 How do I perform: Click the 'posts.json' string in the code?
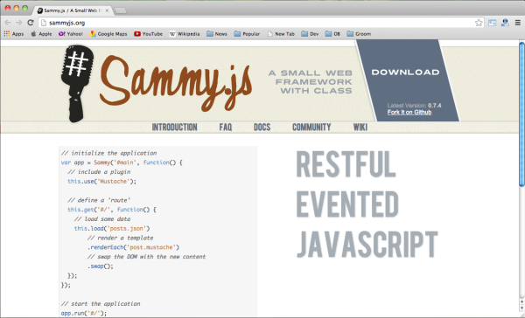coord(127,228)
